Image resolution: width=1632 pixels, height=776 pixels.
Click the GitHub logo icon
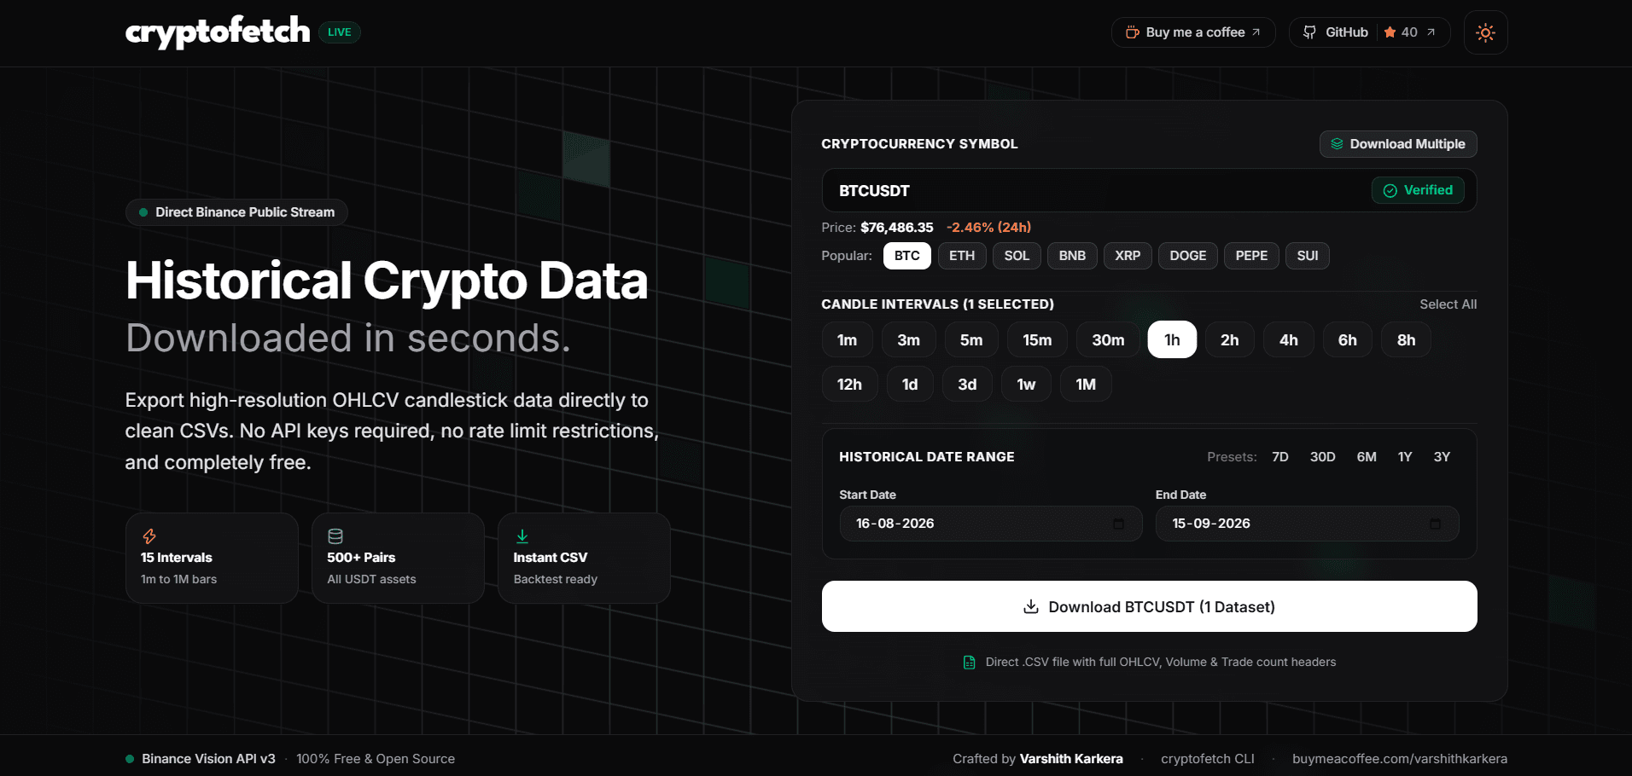1309,32
